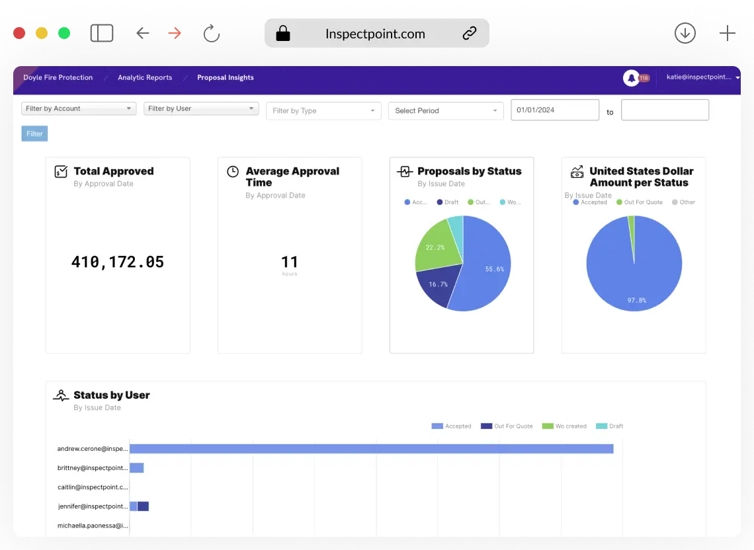Expand the Select Period dropdown

[446, 110]
